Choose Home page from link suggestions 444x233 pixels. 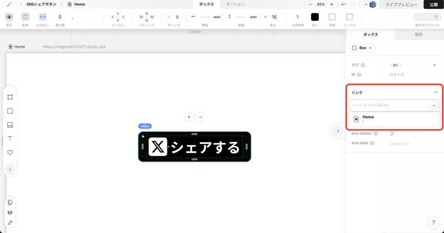pos(395,119)
